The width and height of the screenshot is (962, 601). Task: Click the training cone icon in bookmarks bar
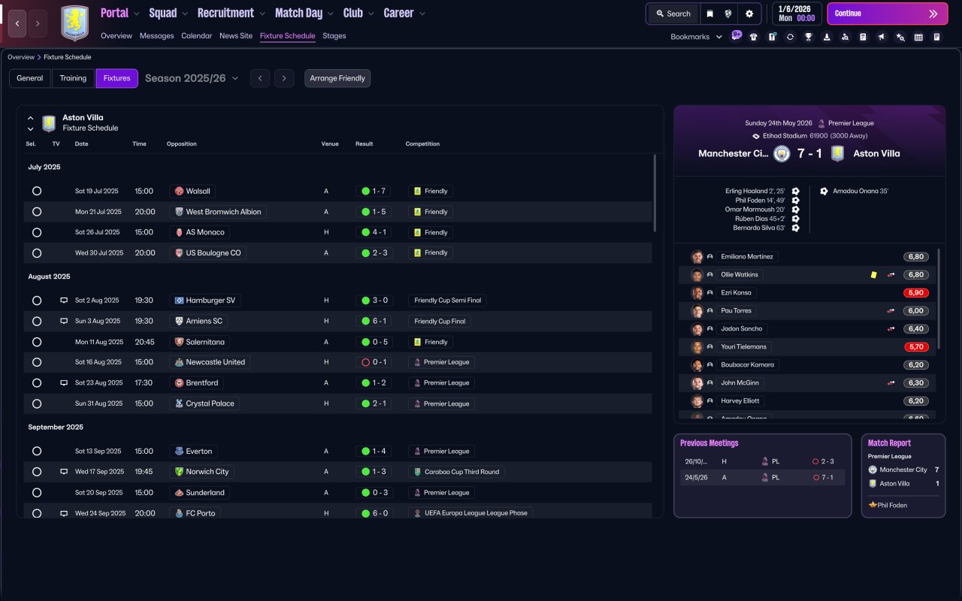pyautogui.click(x=827, y=37)
